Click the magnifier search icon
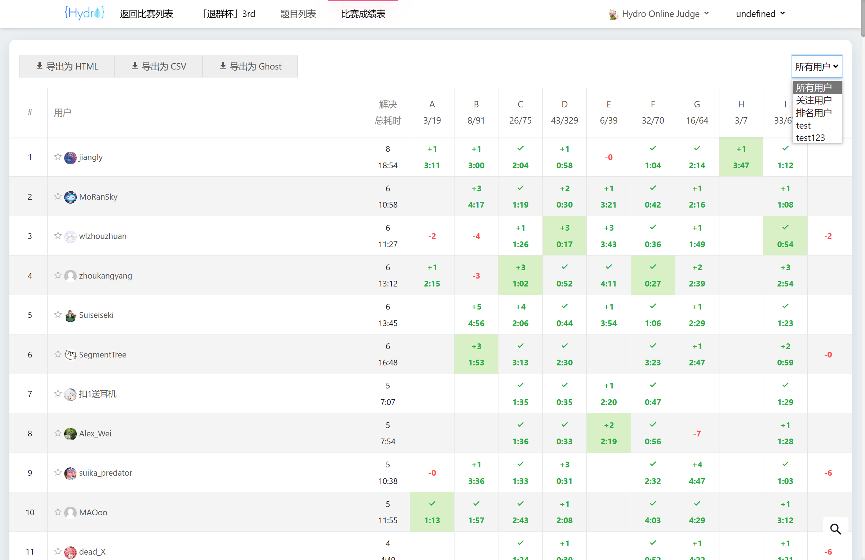The height and width of the screenshot is (560, 865). pos(835,529)
